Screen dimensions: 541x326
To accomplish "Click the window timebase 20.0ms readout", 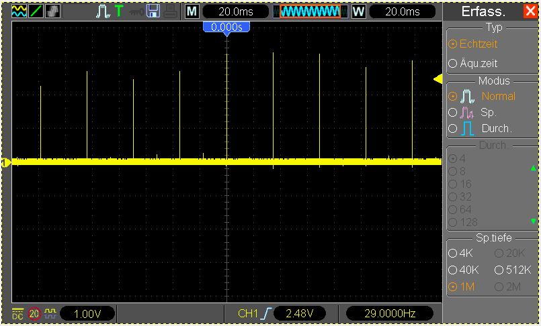I will 402,11.
